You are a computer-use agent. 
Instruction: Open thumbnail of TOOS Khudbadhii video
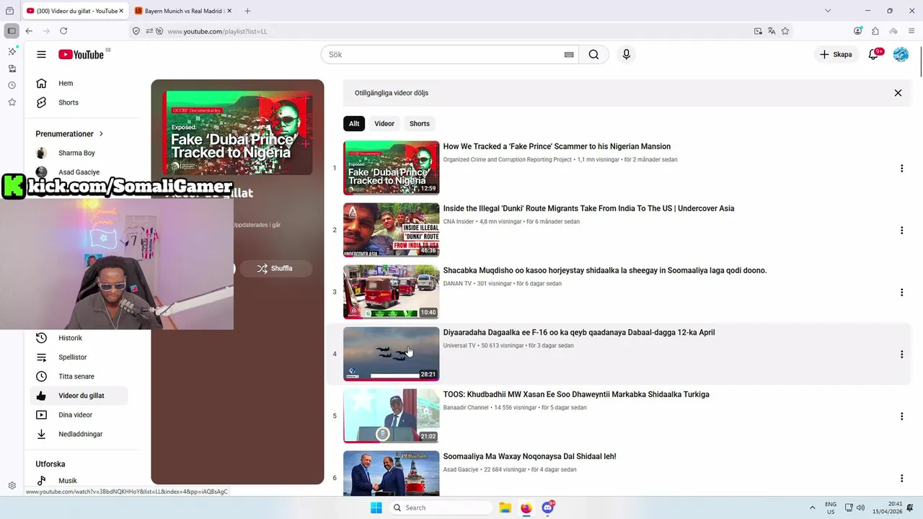tap(391, 416)
